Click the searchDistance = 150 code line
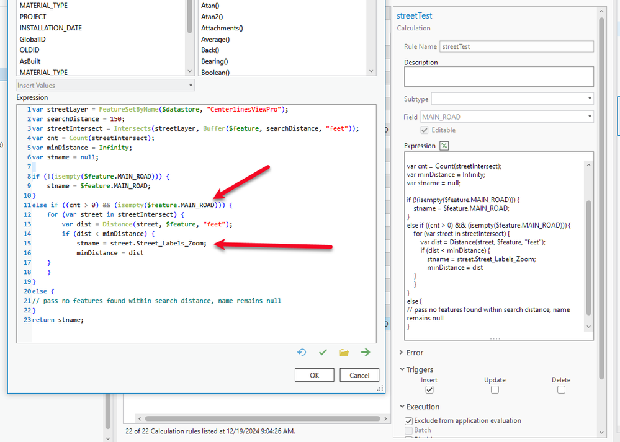This screenshot has width=620, height=442. pyautogui.click(x=78, y=119)
